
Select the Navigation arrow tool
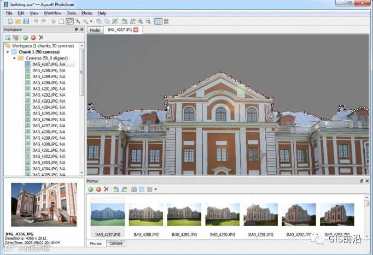click(54, 21)
